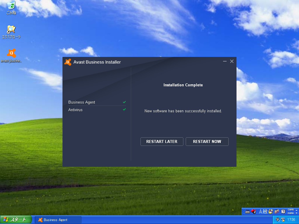Select the Business Agent row

point(97,102)
